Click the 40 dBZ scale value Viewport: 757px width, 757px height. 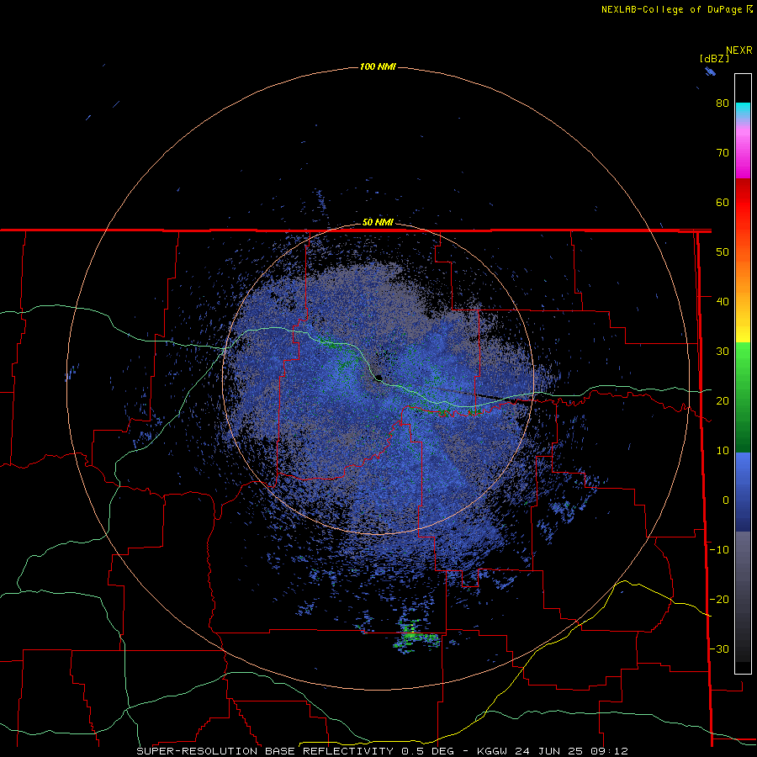coord(723,302)
